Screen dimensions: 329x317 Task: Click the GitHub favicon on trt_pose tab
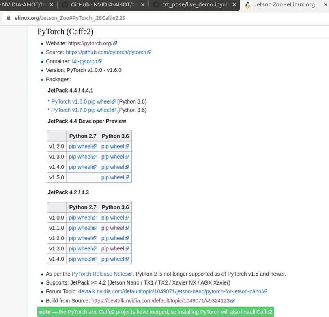coord(156,4)
